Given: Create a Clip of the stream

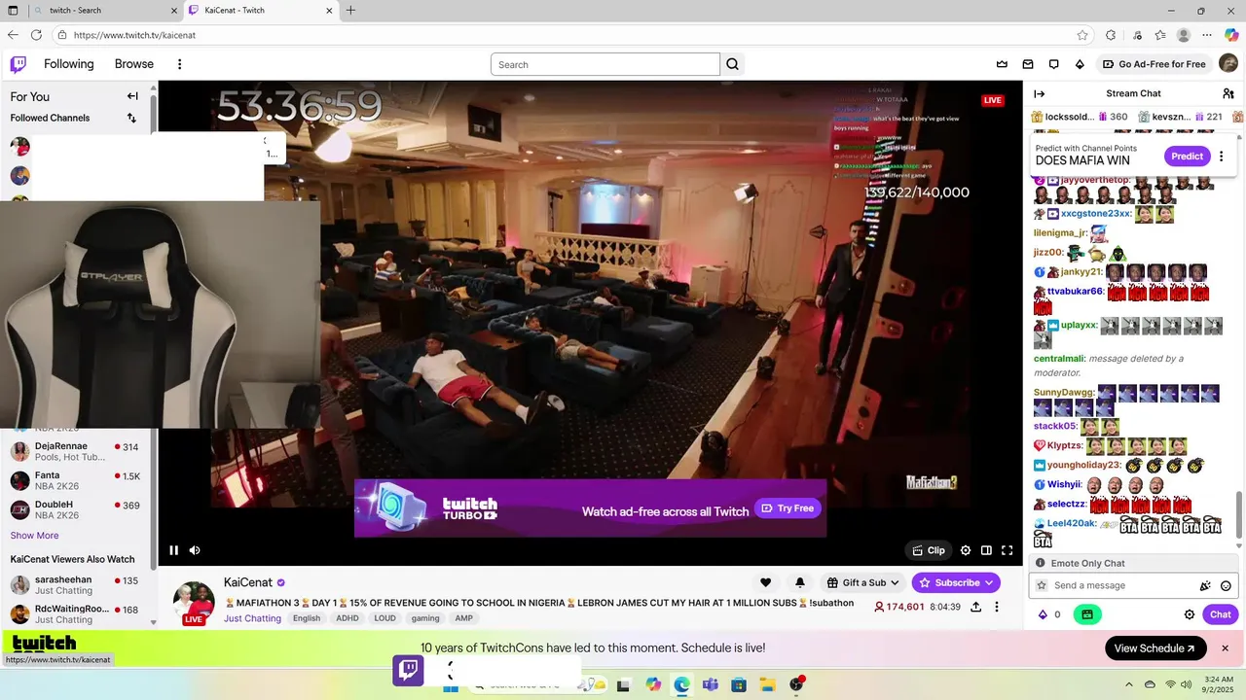Looking at the screenshot, I should [x=928, y=550].
